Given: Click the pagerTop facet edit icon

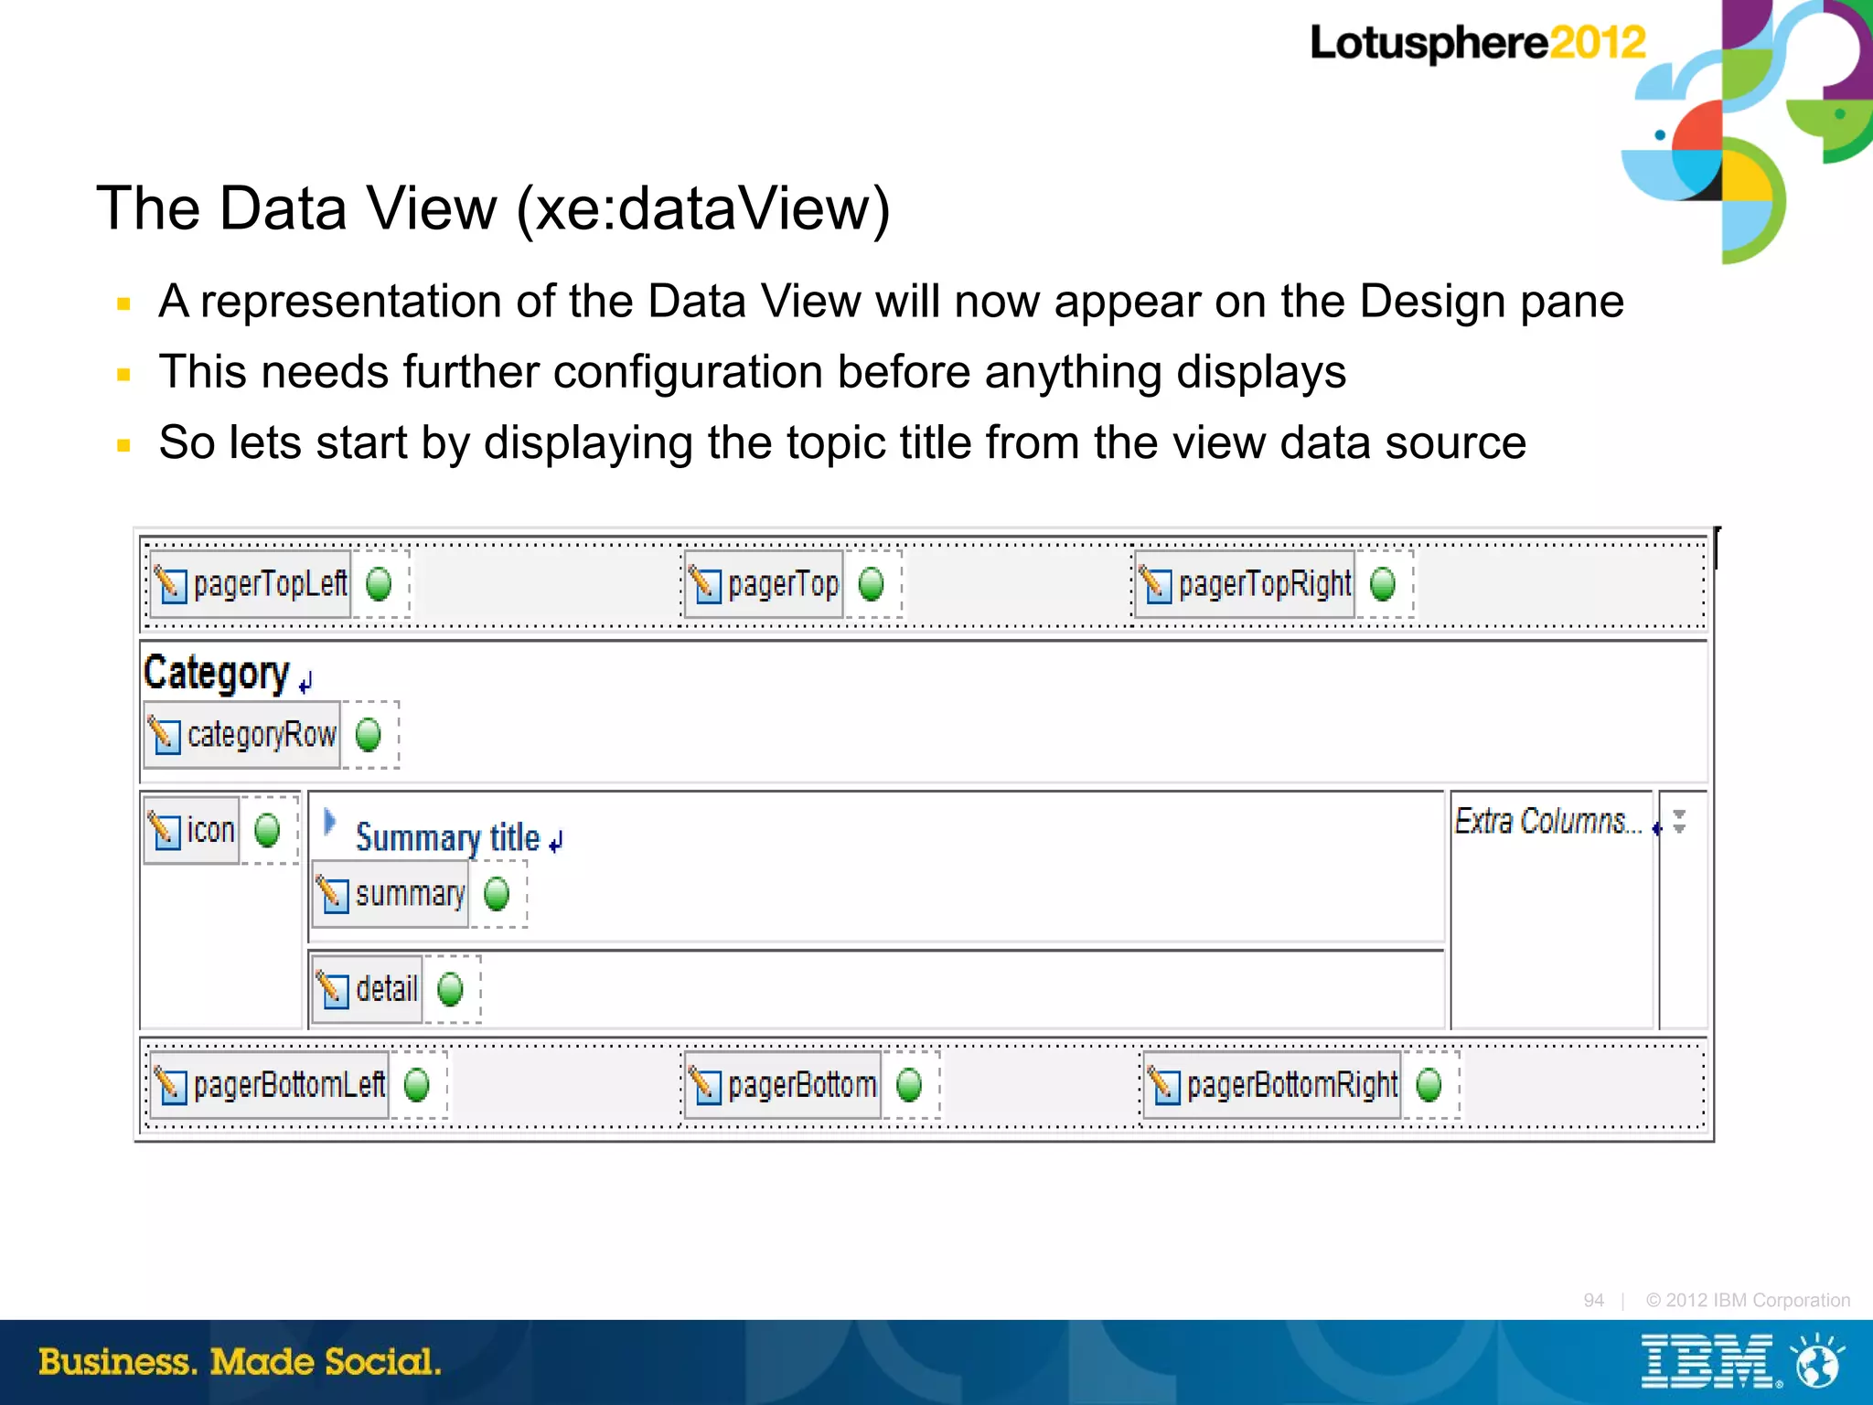Looking at the screenshot, I should (x=705, y=585).
